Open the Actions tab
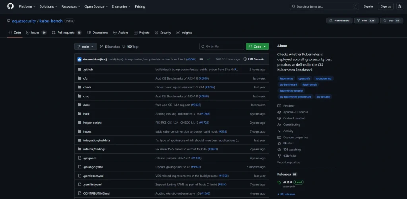407x199 pixels. coord(121,33)
